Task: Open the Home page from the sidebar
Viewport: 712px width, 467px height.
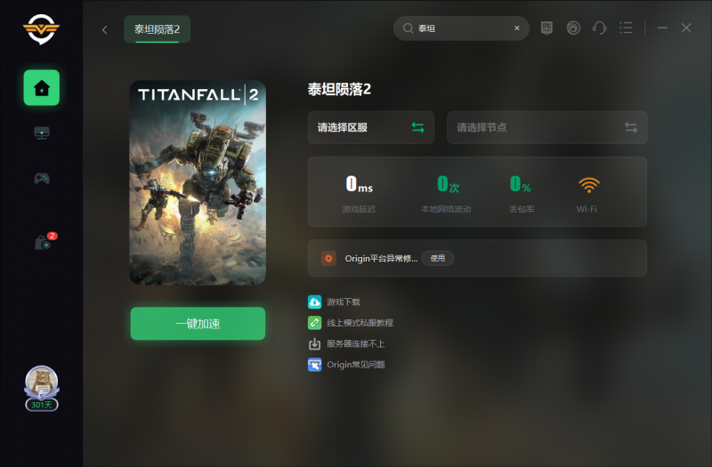Action: [x=42, y=87]
